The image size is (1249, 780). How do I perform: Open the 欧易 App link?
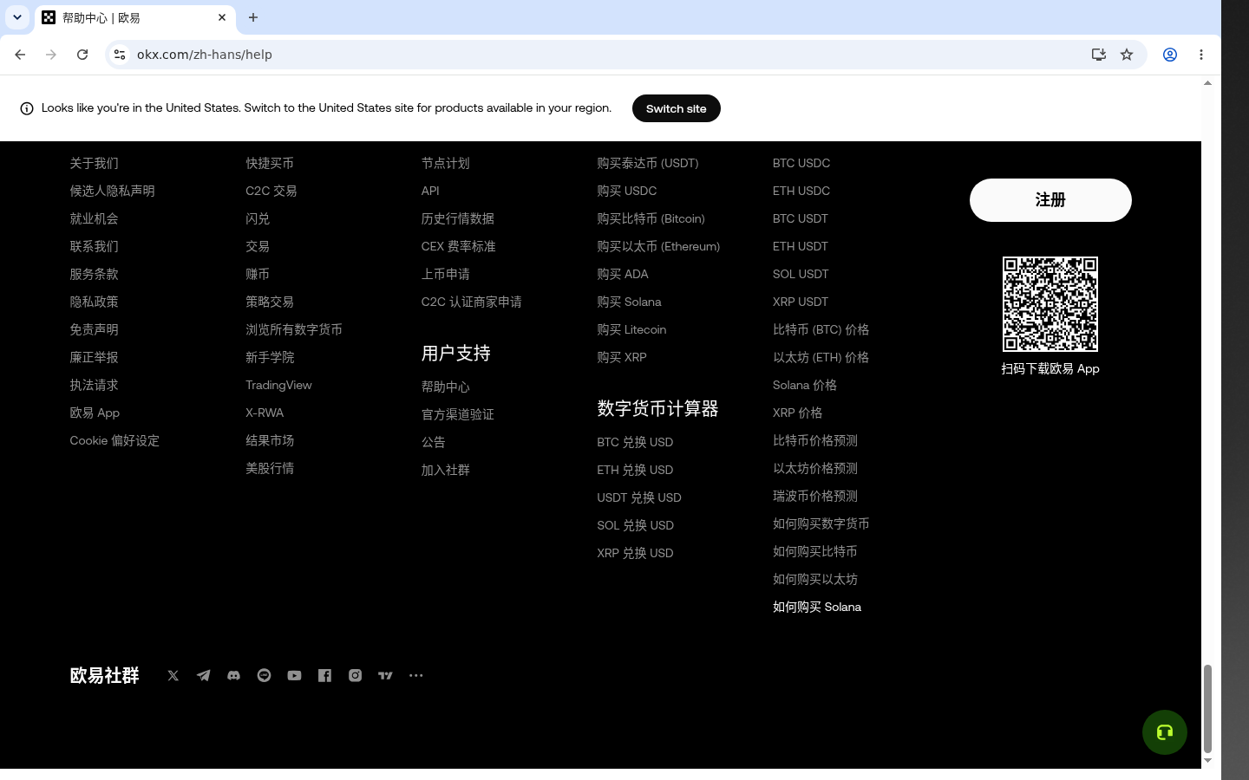(x=95, y=413)
